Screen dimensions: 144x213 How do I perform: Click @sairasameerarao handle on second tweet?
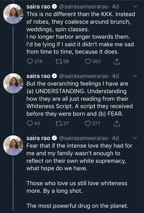tap(84, 76)
